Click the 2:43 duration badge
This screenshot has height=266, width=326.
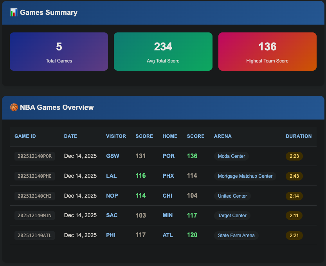pyautogui.click(x=294, y=176)
